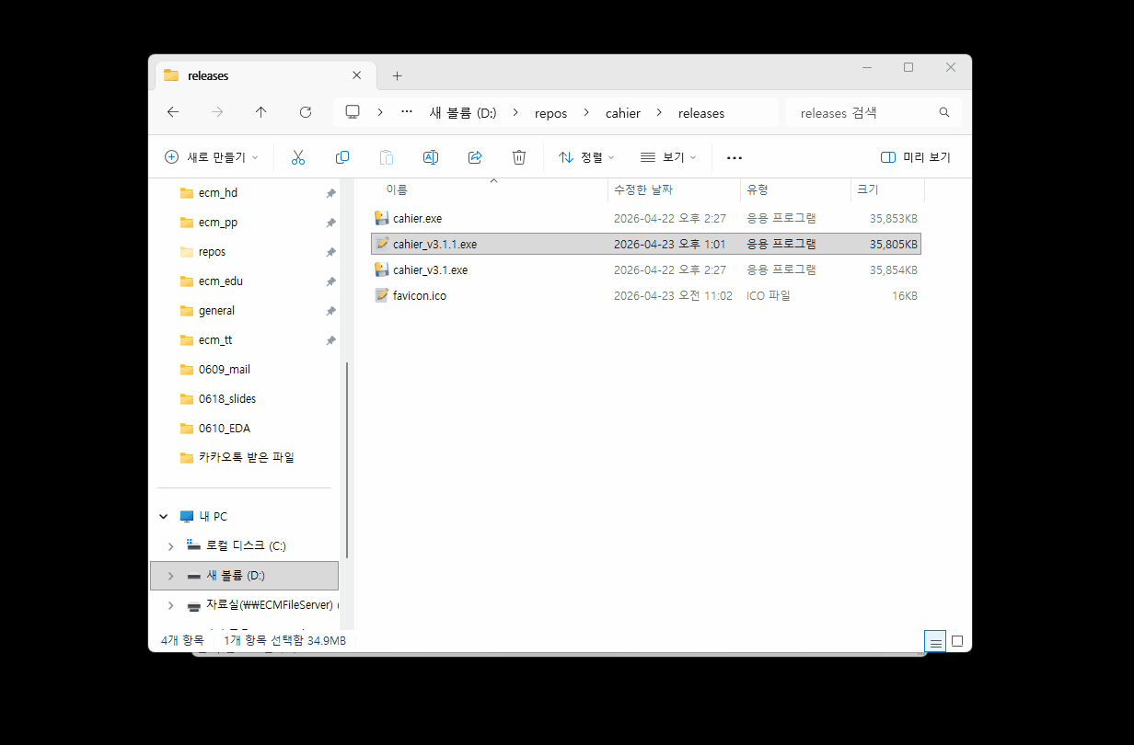Navigate up one folder level
Image resolution: width=1134 pixels, height=745 pixels.
(261, 112)
